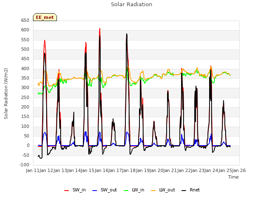The width and height of the screenshot is (264, 198).
Task: Click the 400 y-axis tick label
Action: pos(25,69)
